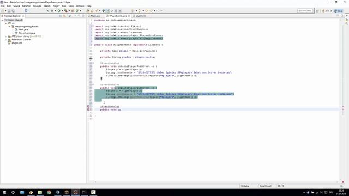This screenshot has height=196, width=349.
Task: Switch to the Main.java editor tab
Action: tap(96, 16)
